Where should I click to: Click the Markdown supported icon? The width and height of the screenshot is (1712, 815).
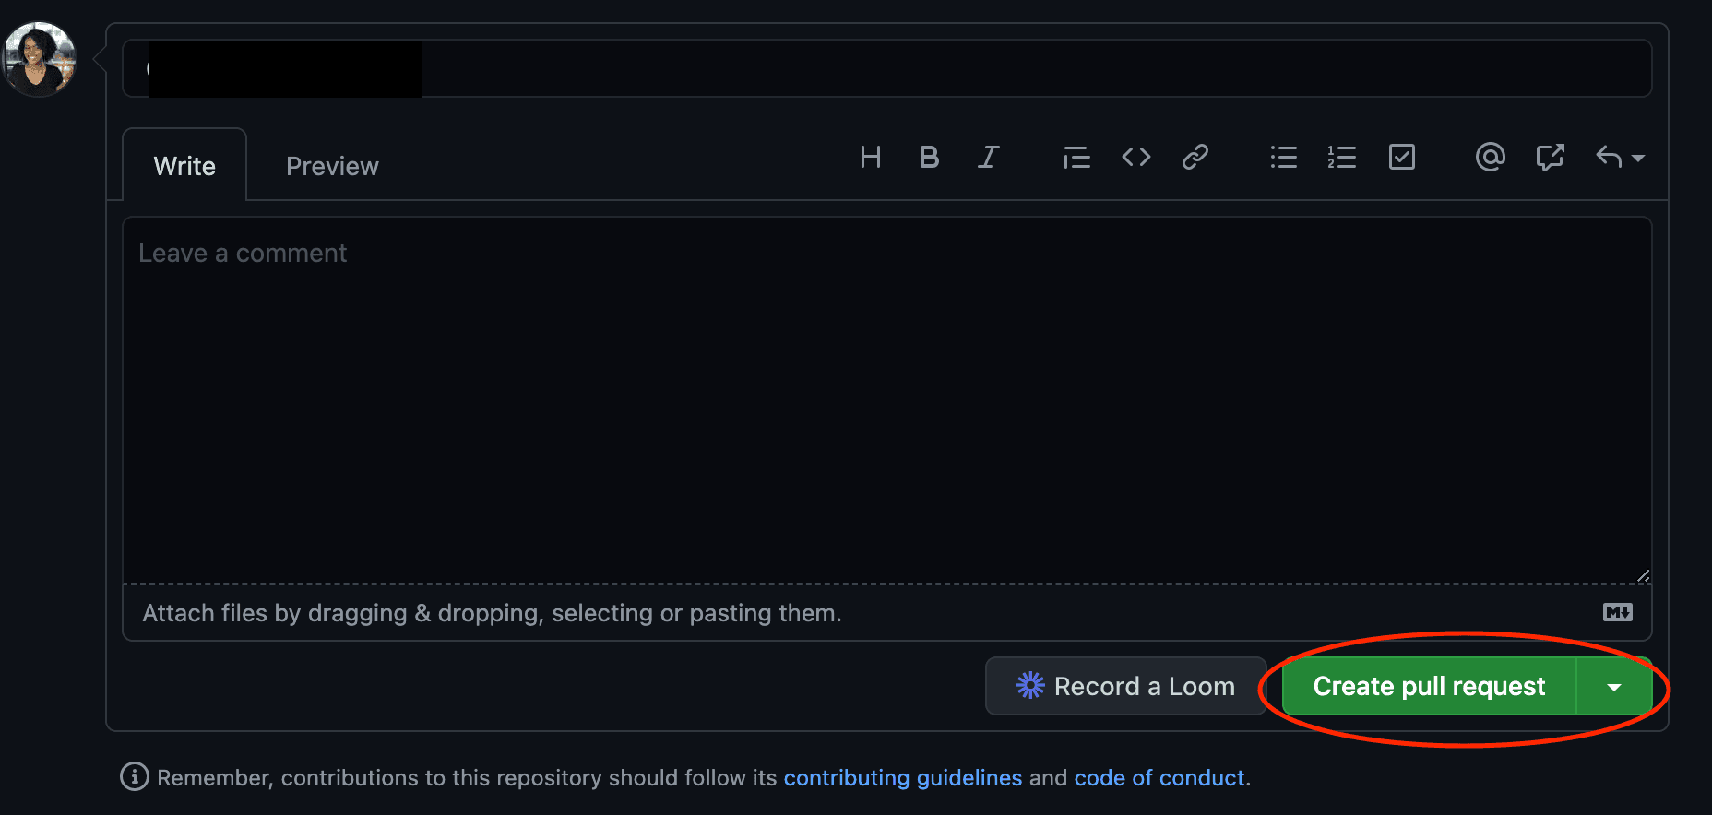tap(1617, 611)
